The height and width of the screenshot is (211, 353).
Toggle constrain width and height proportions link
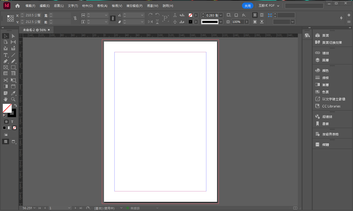pos(75,18)
